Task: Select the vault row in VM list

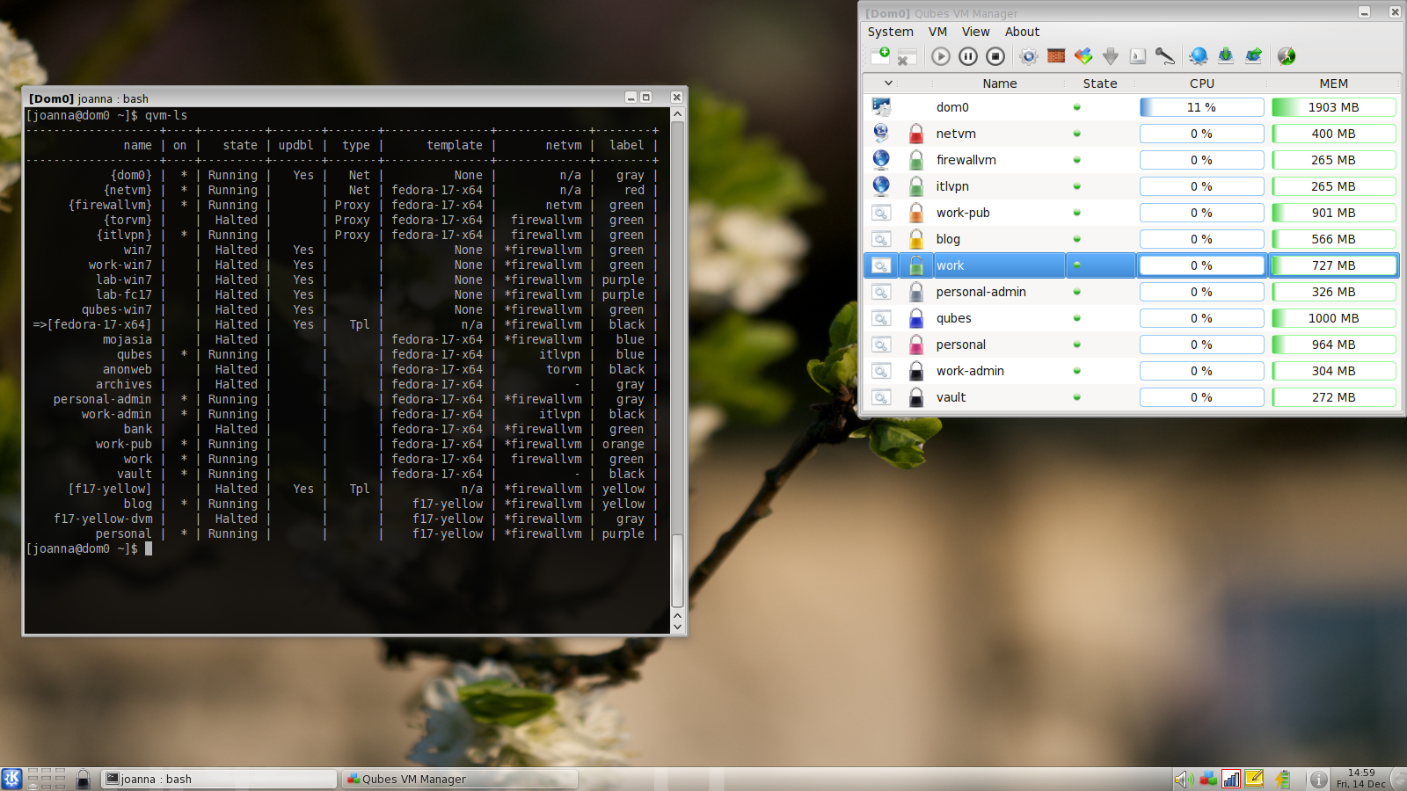Action: click(1132, 397)
